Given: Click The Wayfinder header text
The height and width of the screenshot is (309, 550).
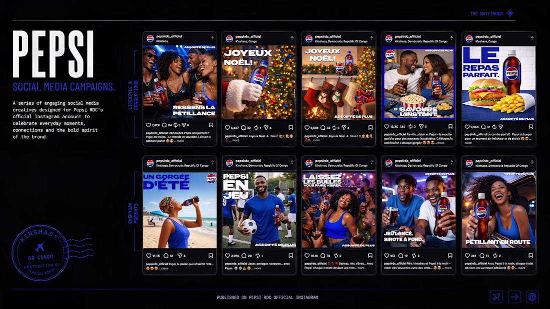Looking at the screenshot, I should pos(486,13).
